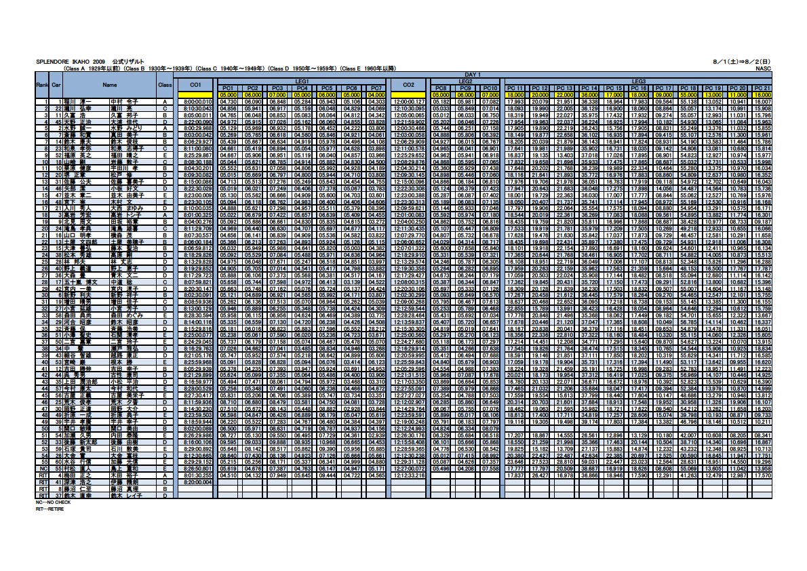Select the 'PC 14' column header
807x571 pixels.
(589, 88)
